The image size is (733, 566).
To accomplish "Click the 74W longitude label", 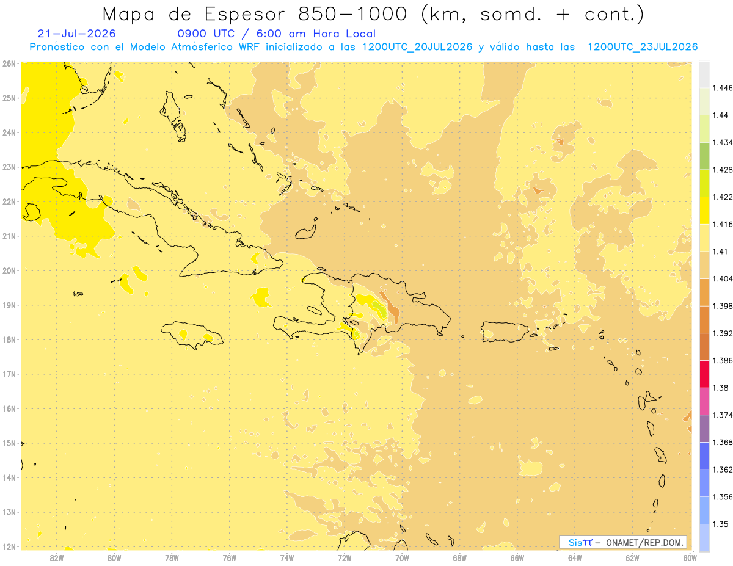I will click(286, 557).
